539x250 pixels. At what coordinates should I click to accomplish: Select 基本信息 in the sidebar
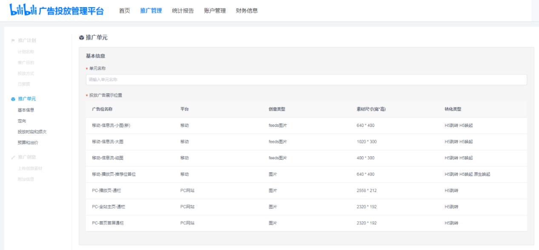pyautogui.click(x=26, y=110)
